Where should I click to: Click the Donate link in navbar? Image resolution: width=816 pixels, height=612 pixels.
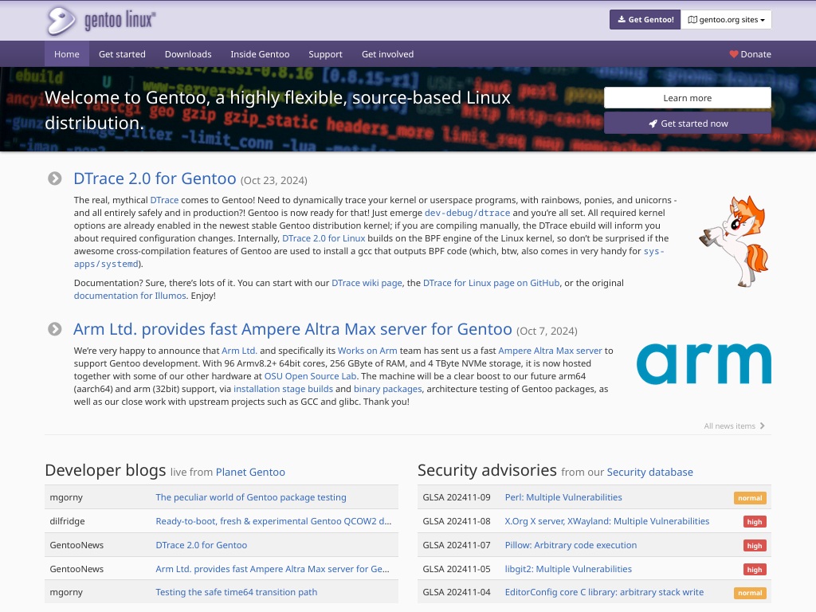751,54
